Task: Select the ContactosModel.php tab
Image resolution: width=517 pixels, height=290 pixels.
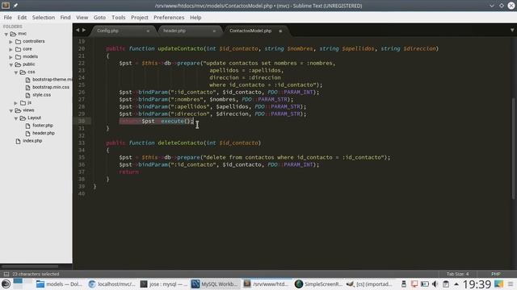Action: 250,31
